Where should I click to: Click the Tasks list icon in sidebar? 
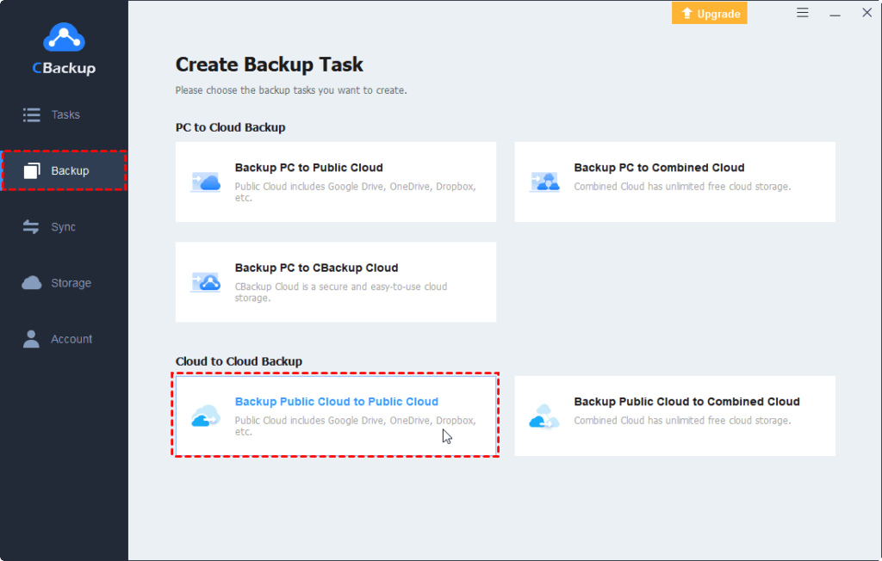[x=32, y=114]
